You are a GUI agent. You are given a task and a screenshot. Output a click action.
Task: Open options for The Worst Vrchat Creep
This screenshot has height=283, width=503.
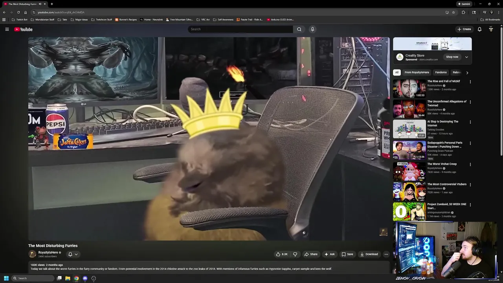pyautogui.click(x=470, y=164)
